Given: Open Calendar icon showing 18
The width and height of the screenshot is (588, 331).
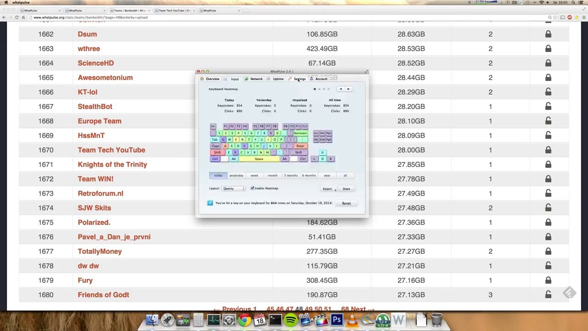Looking at the screenshot, I should (260, 320).
